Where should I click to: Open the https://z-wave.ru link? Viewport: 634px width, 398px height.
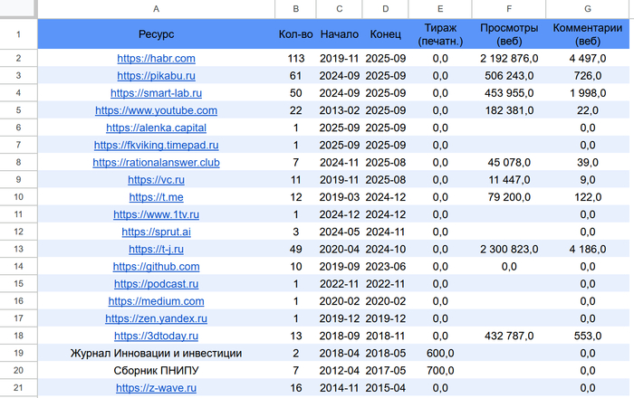pos(156,388)
